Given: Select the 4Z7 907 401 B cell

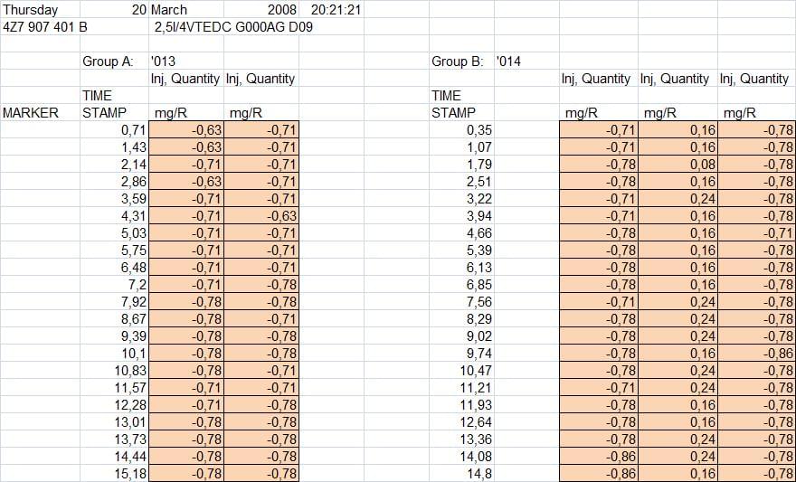Looking at the screenshot, I should [x=45, y=27].
